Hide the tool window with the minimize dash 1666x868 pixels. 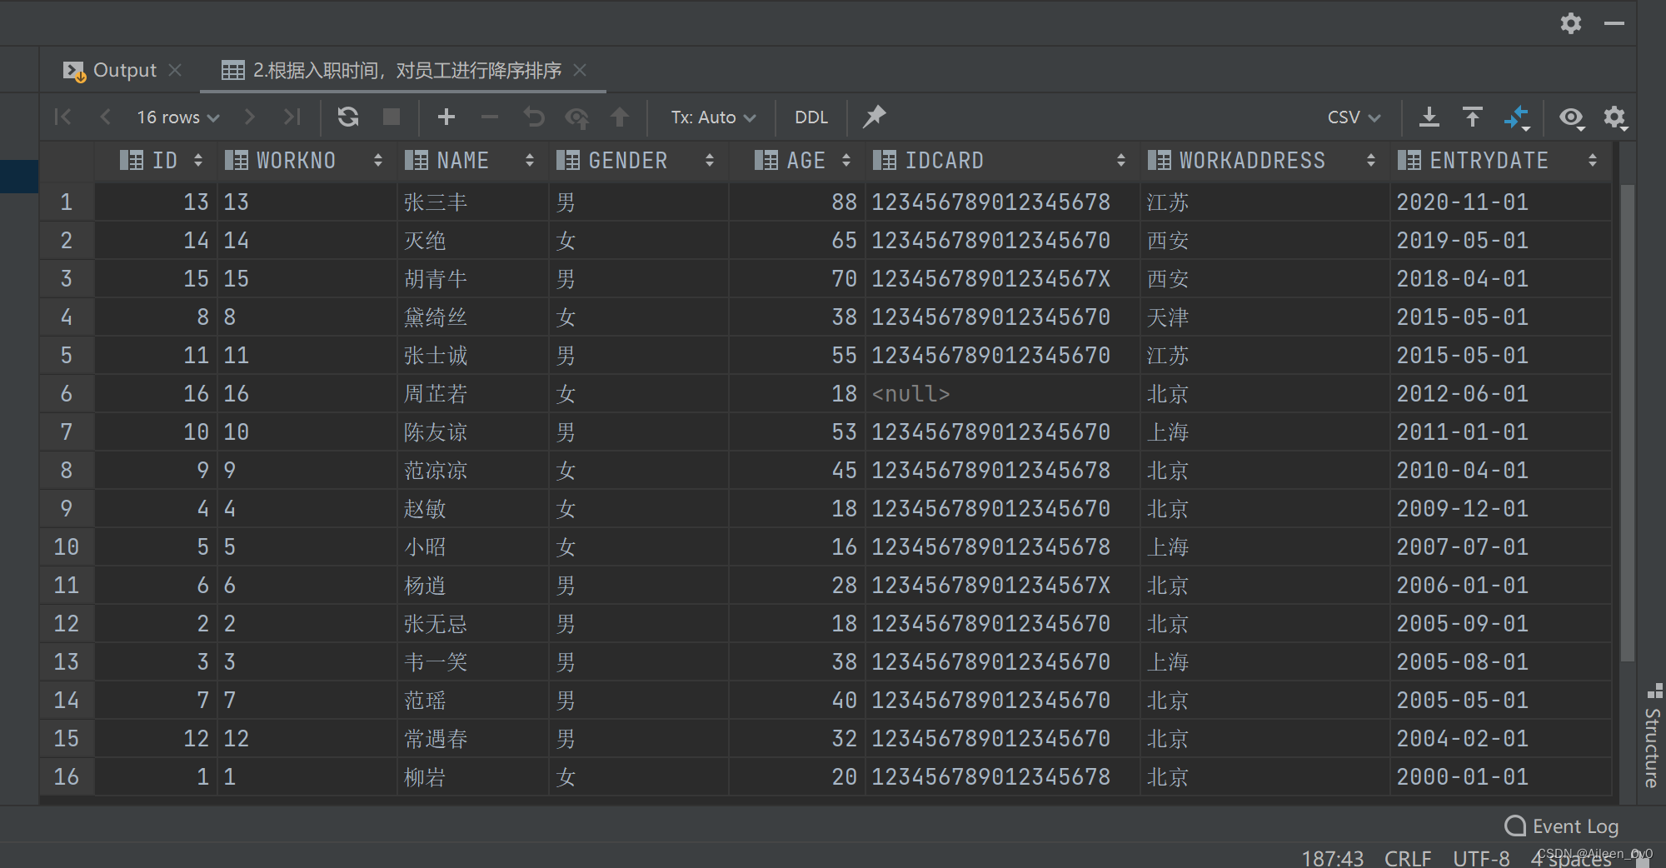[1614, 23]
